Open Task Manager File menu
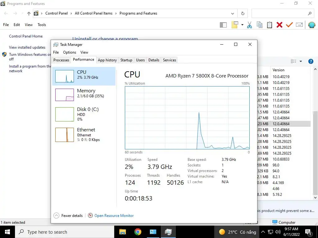318x238 pixels. click(56, 52)
